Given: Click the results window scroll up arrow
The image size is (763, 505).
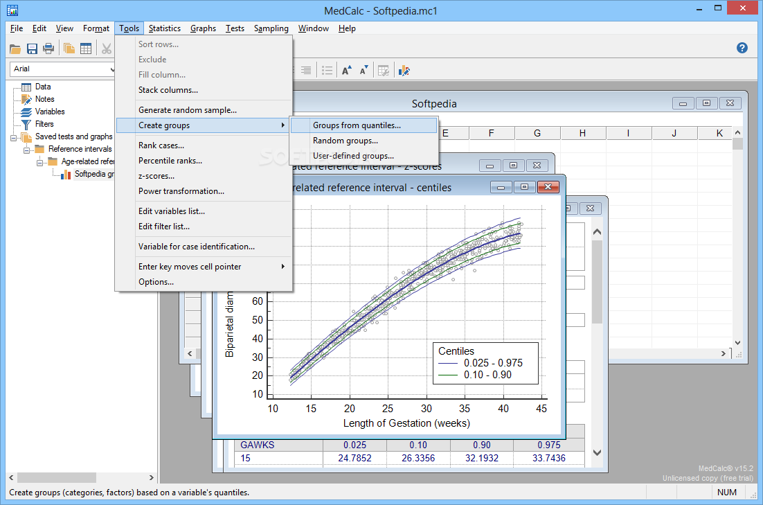Looking at the screenshot, I should tap(597, 232).
